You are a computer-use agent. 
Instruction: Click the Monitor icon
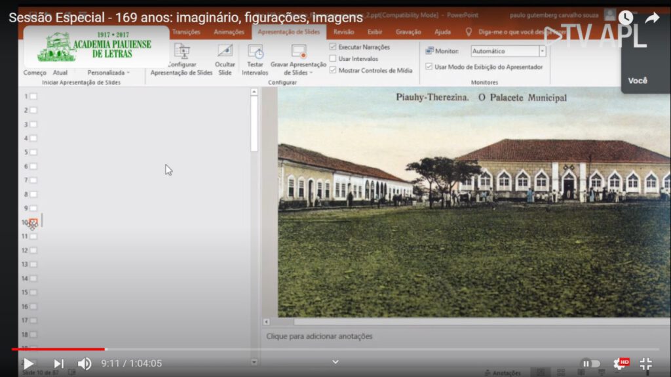coord(429,50)
